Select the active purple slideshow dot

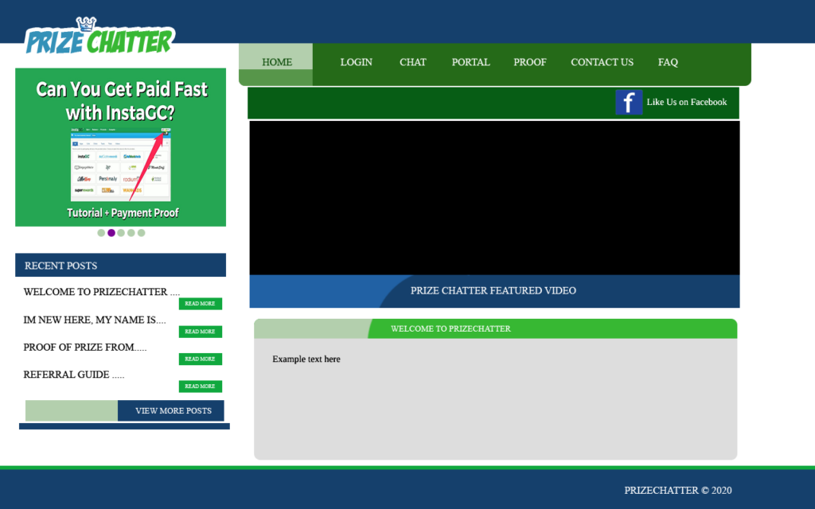tap(111, 233)
